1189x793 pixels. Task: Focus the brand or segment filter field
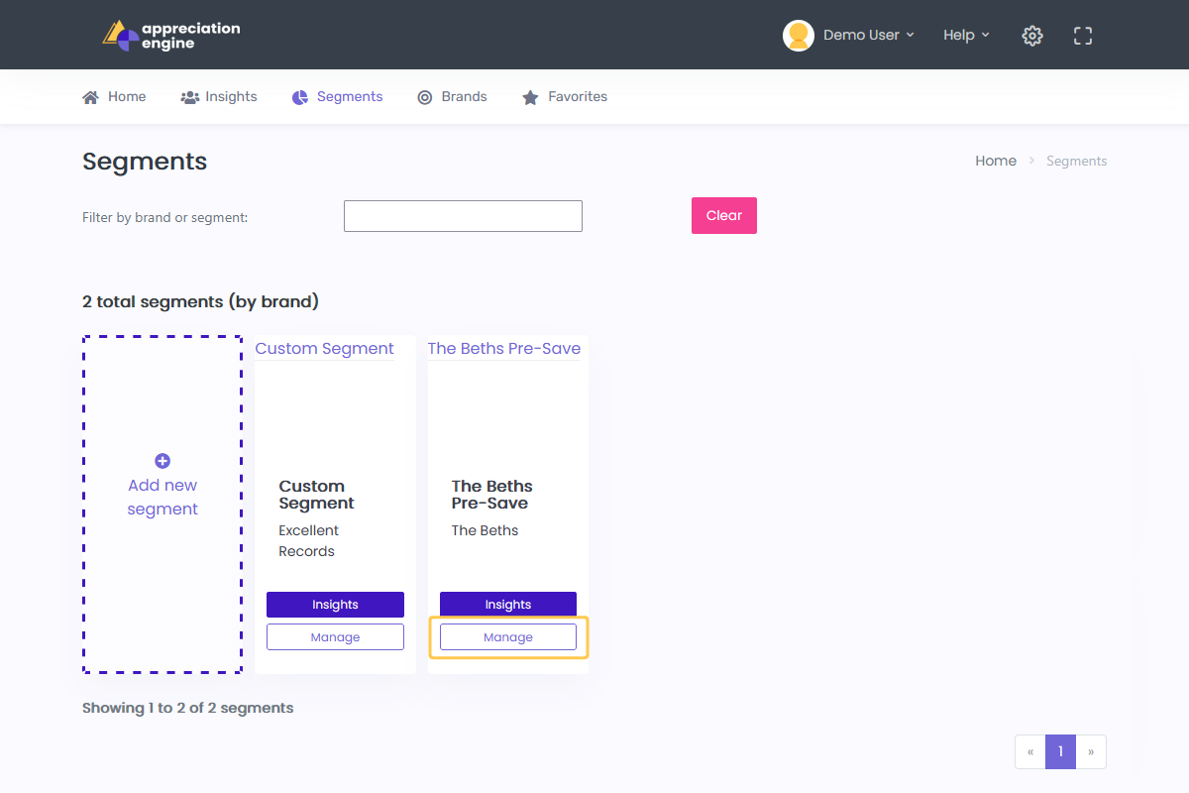pos(463,216)
